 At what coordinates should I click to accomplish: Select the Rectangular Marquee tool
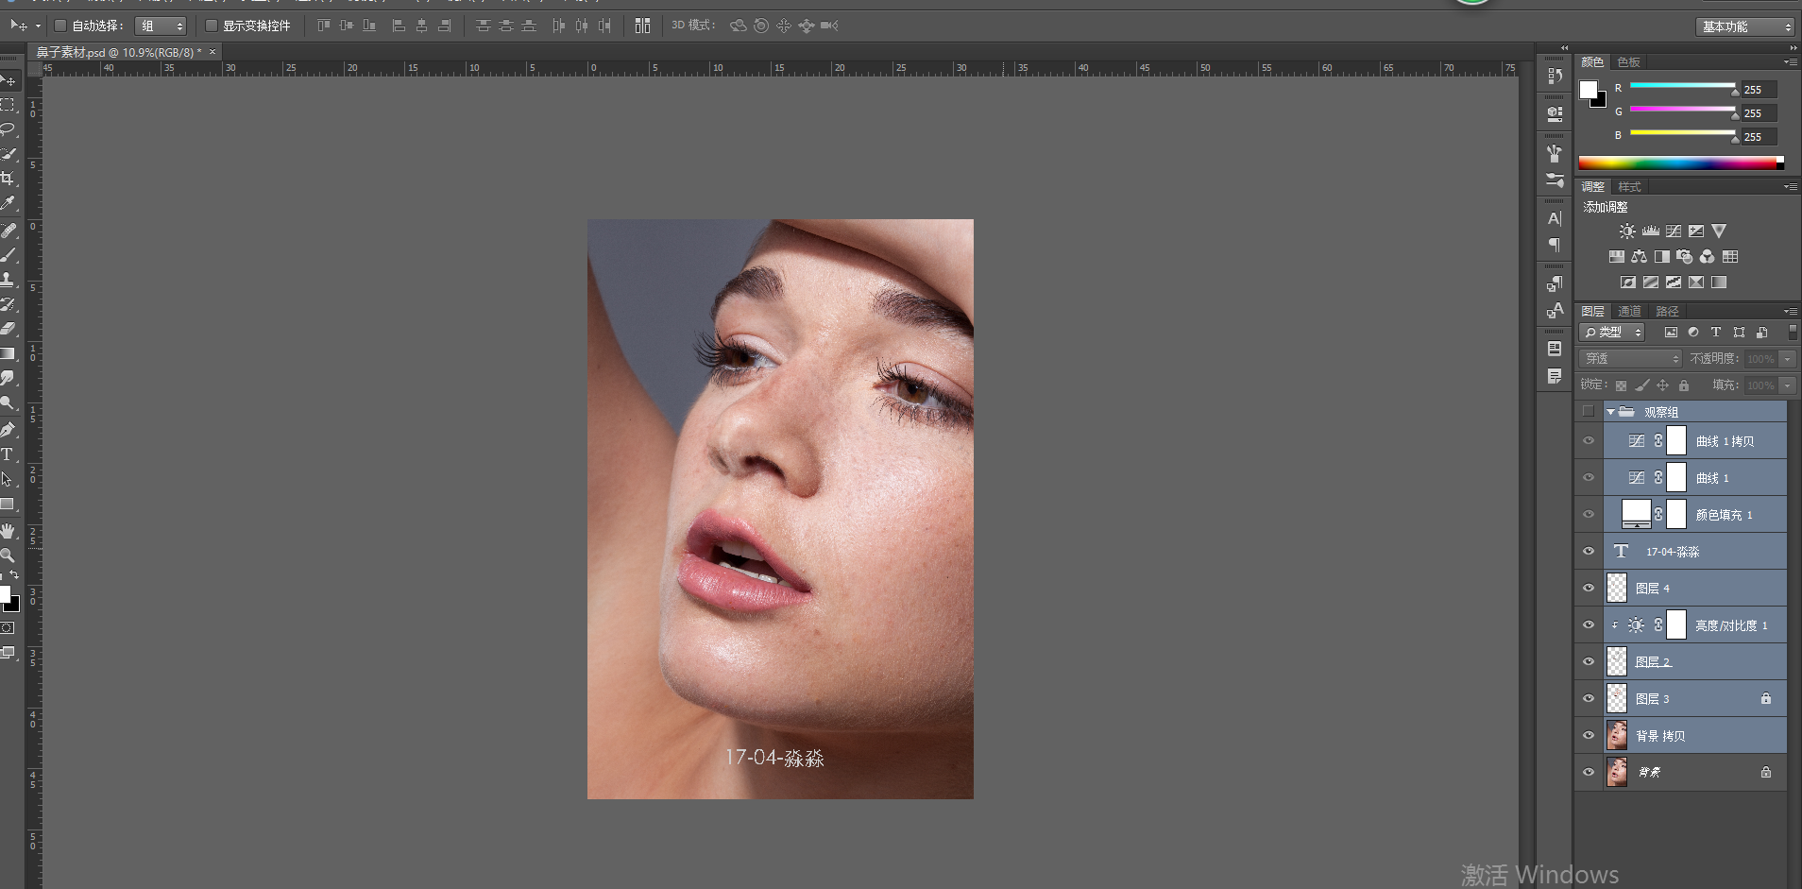tap(8, 105)
